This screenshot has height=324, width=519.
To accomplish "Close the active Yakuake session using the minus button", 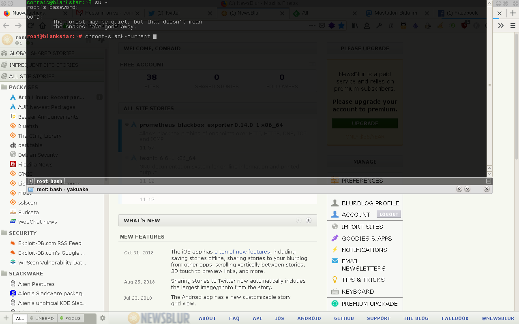I will point(489,181).
